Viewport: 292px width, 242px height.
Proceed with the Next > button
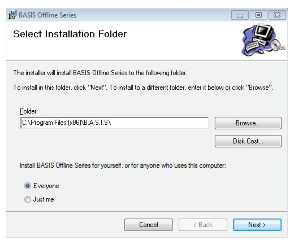[x=257, y=225]
